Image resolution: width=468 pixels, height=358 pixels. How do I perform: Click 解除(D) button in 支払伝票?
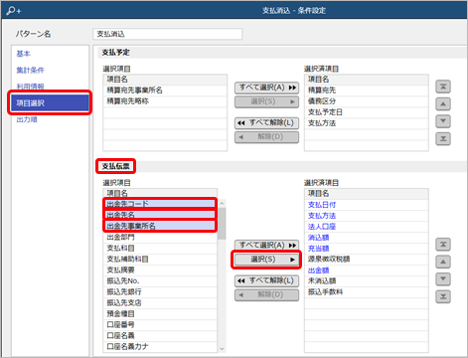pyautogui.click(x=266, y=294)
